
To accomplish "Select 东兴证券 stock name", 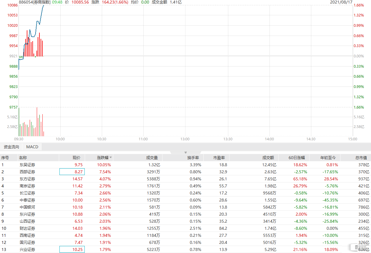I will click(x=27, y=214).
